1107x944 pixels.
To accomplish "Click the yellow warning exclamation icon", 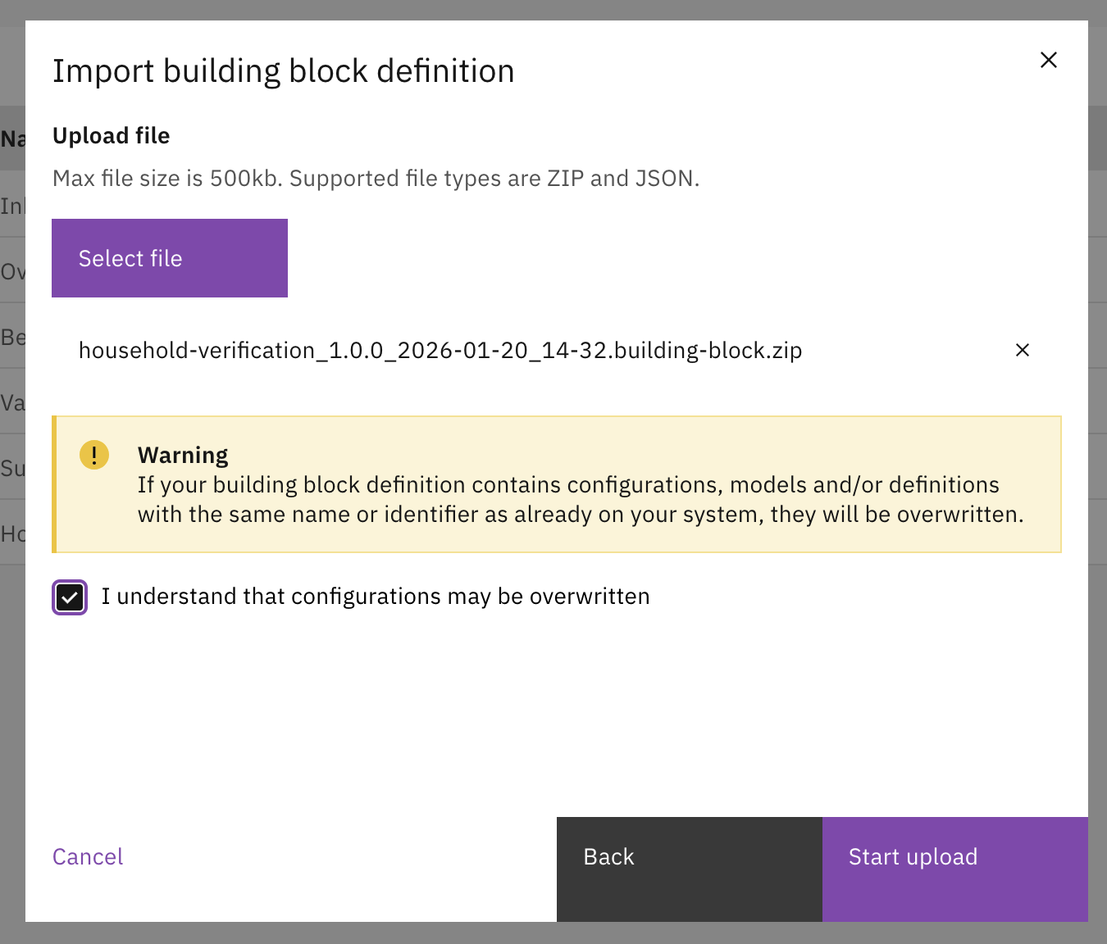I will [x=94, y=455].
